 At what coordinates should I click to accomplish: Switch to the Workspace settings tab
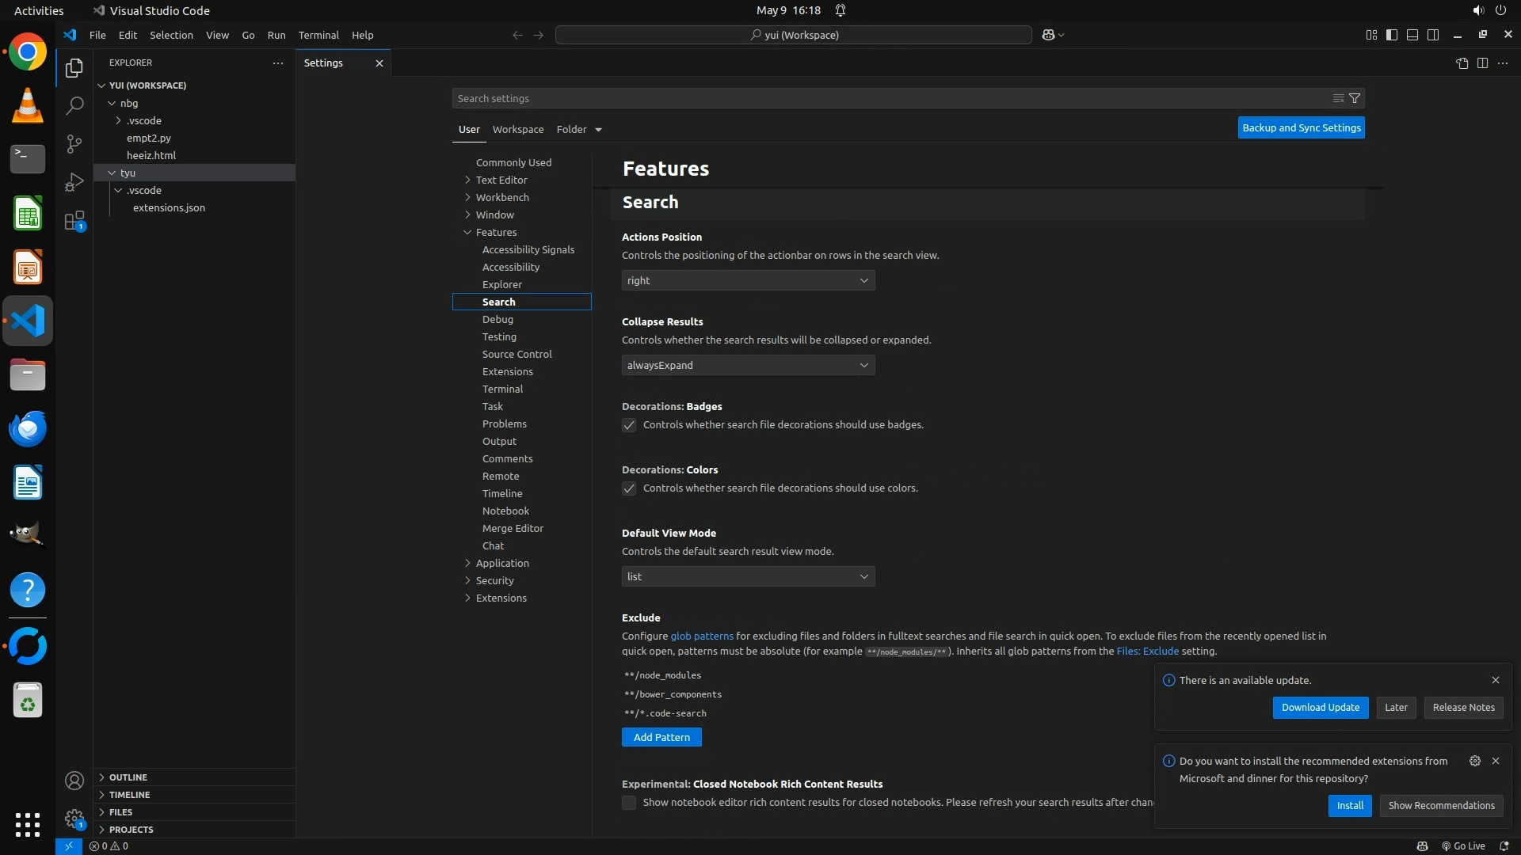517,129
